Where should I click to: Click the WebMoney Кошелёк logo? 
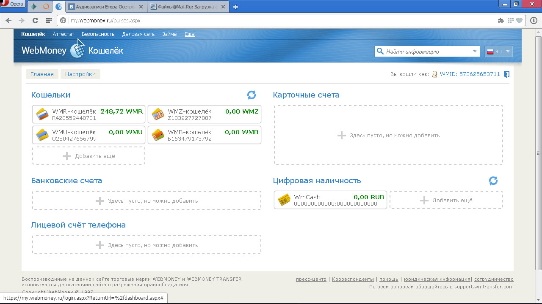pyautogui.click(x=72, y=51)
